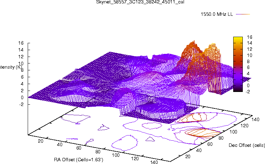This screenshot has width=265, height=164.
Task: Click tick label -2 on the intensity axis
Action: pyautogui.click(x=21, y=104)
